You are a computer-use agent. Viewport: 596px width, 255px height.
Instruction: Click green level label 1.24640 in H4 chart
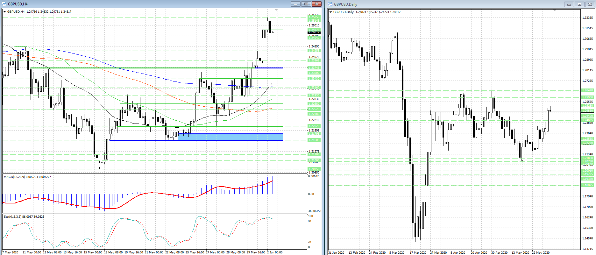pyautogui.click(x=314, y=38)
